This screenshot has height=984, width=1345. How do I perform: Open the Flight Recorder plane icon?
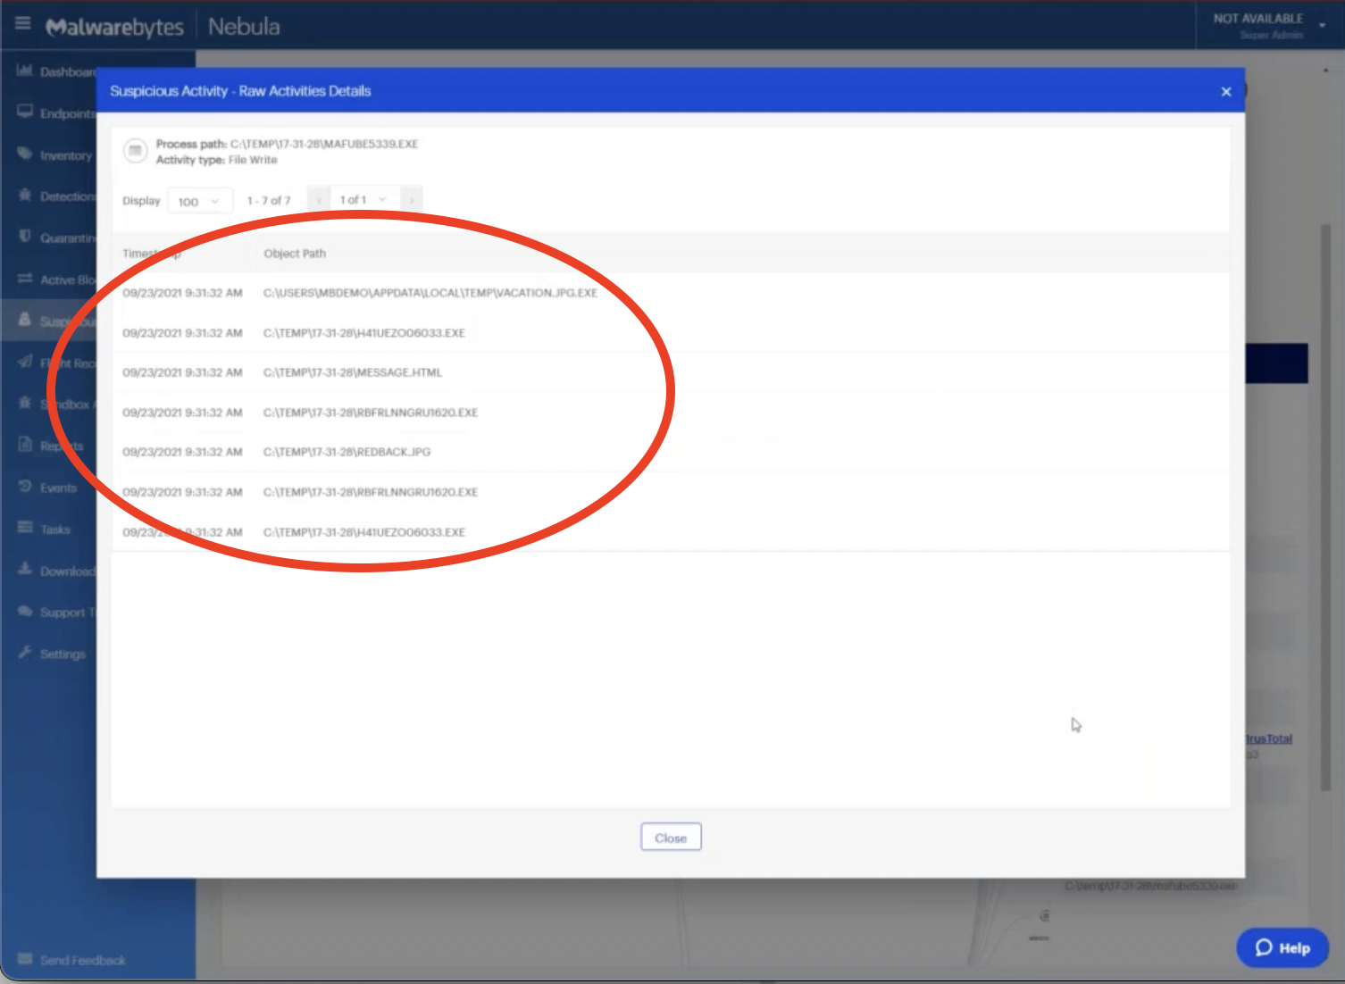click(x=24, y=362)
